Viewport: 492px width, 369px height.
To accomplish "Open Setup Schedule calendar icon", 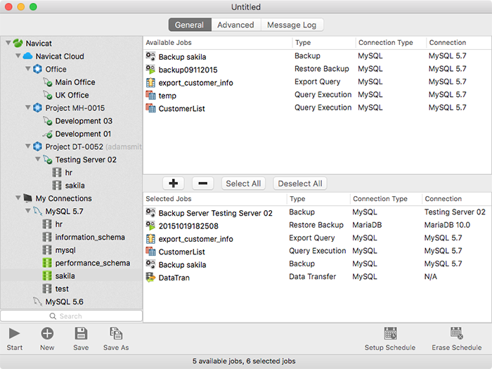I will 390,333.
